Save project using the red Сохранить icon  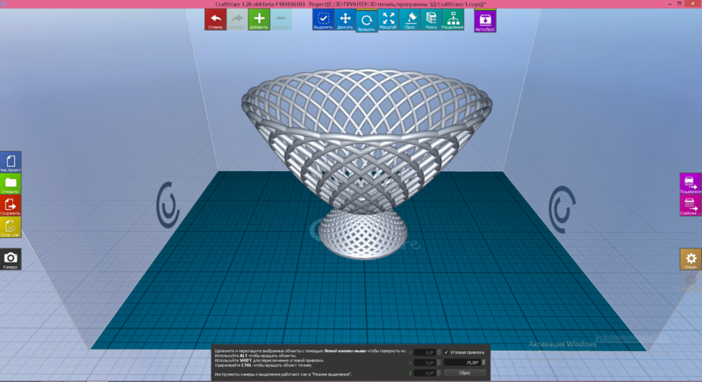click(11, 205)
